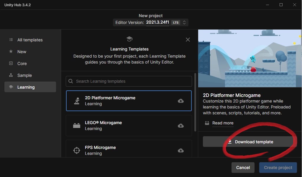This screenshot has height=177, width=302.
Task: Open the 2D Platformer preview image
Action: click(x=250, y=58)
